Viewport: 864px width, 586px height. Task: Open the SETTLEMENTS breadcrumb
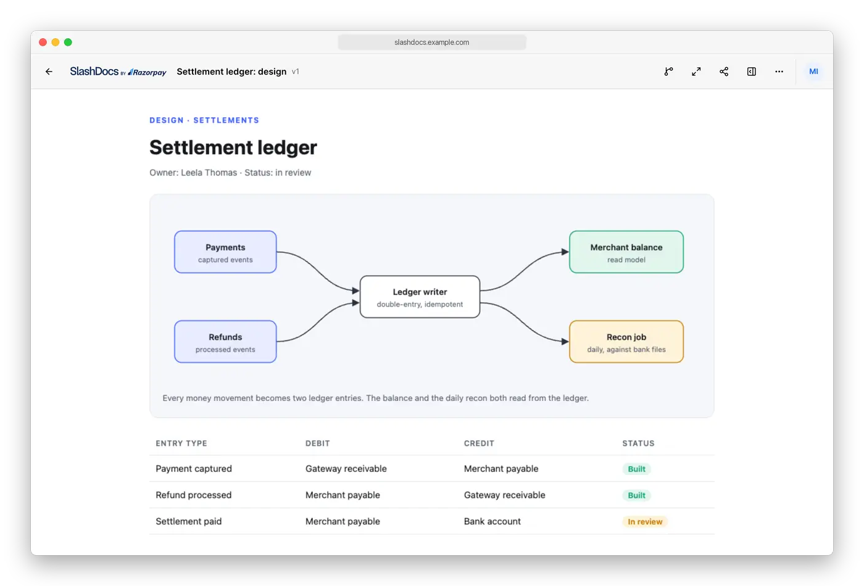pos(226,120)
